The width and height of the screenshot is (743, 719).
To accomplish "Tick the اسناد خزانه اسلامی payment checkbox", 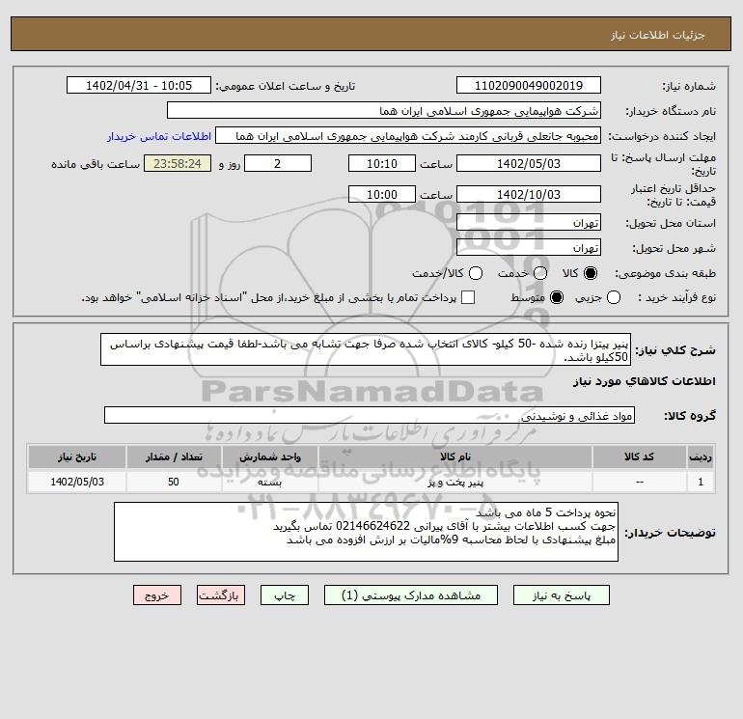I will (468, 297).
